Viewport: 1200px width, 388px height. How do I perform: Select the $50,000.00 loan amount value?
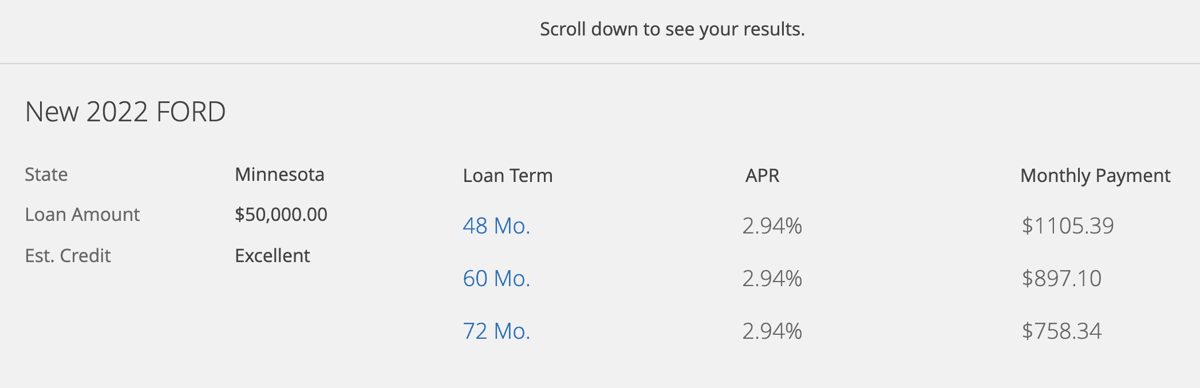[x=281, y=215]
